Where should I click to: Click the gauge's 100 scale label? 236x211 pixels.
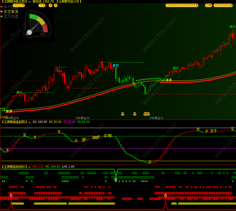(42, 34)
